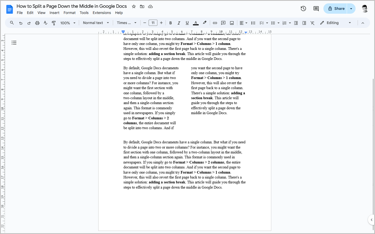
Task: Open the Times font dropdown
Action: pyautogui.click(x=127, y=23)
